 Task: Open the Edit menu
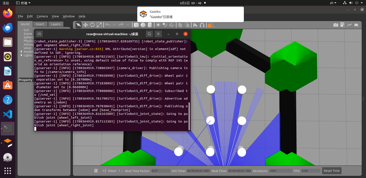point(30,16)
